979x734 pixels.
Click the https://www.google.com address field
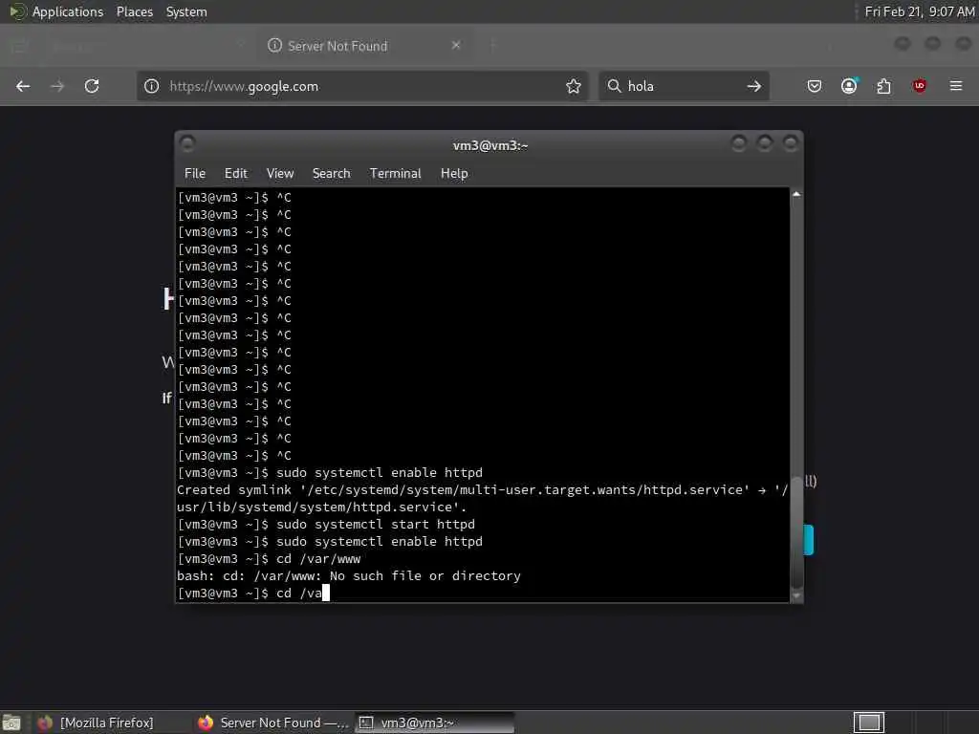click(362, 86)
